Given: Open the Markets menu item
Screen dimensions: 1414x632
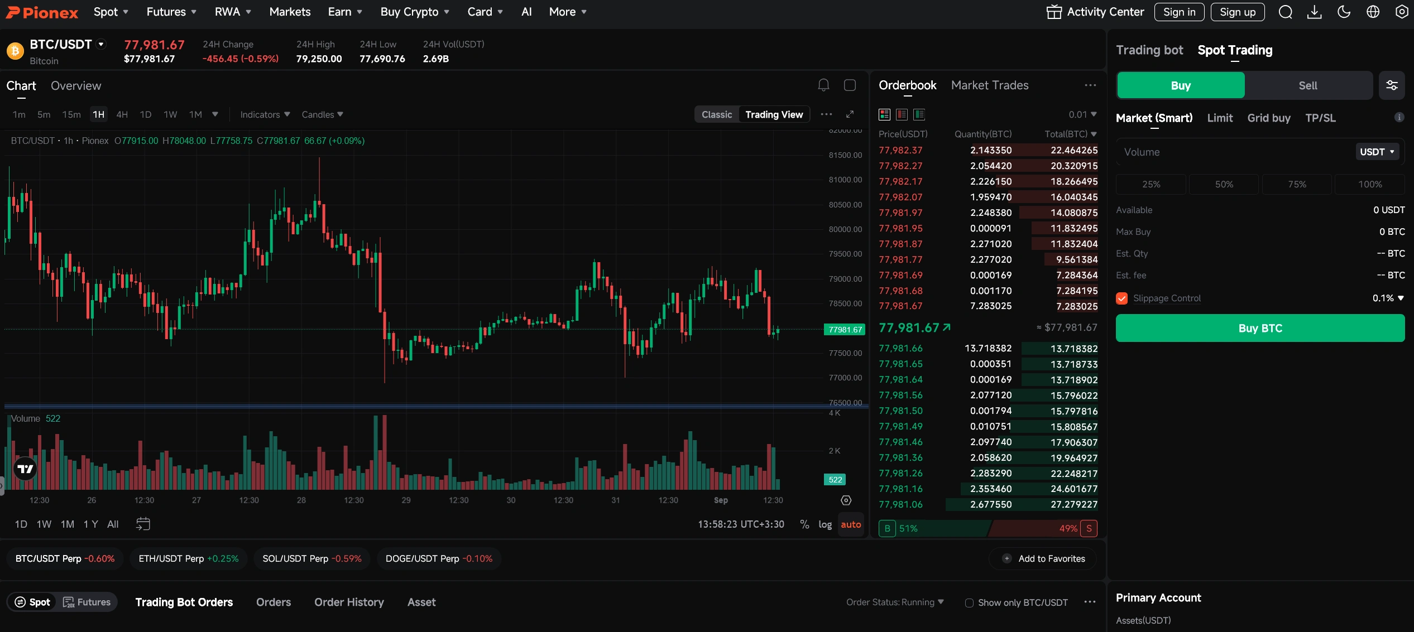Looking at the screenshot, I should [290, 12].
